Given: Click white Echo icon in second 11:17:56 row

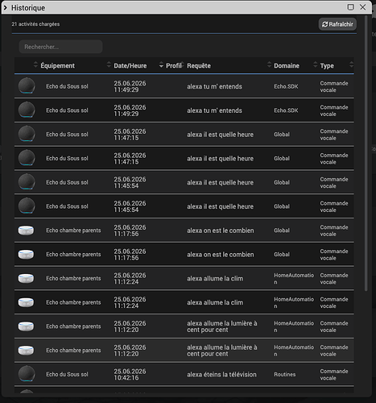Looking at the screenshot, I should pyautogui.click(x=26, y=254).
